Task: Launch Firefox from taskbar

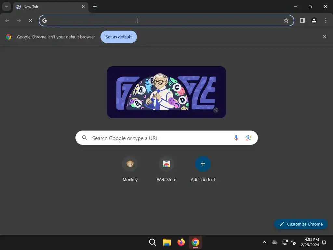Action: 181,242
